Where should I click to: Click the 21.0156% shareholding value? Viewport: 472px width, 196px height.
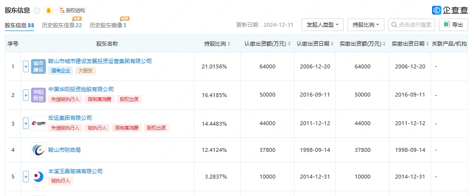coord(214,66)
